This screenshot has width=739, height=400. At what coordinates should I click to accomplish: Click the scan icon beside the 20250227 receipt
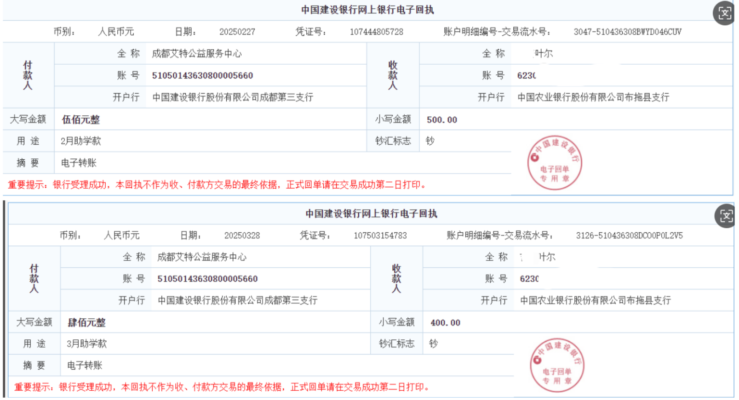click(724, 13)
